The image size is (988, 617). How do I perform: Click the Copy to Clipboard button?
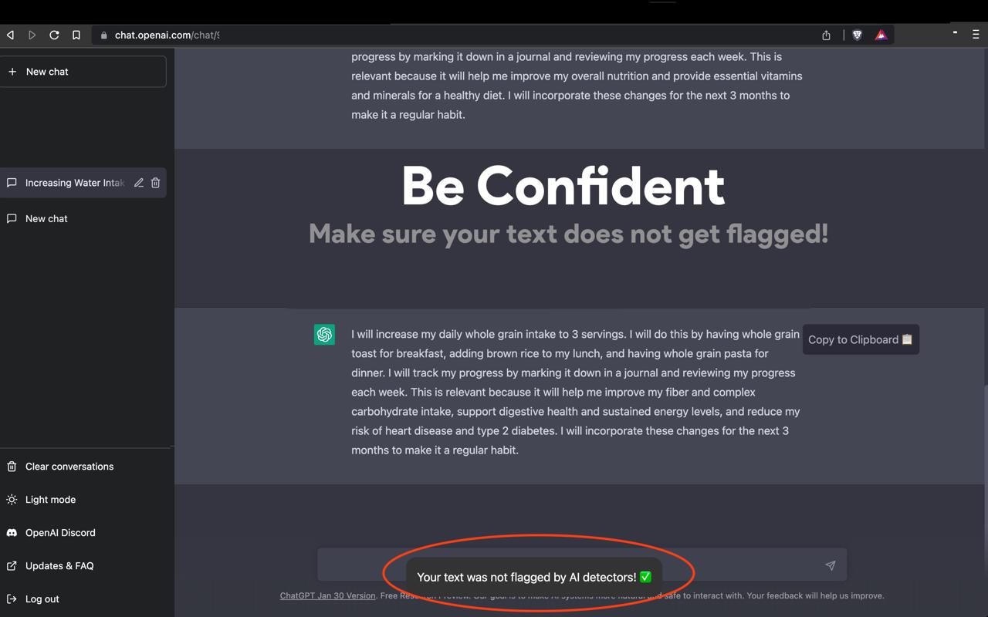[x=860, y=339]
